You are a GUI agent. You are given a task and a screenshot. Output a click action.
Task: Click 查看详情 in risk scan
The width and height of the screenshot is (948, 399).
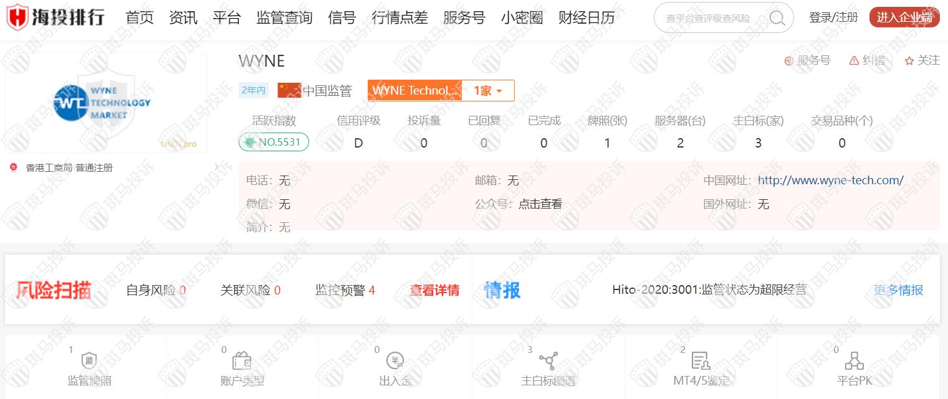point(434,290)
